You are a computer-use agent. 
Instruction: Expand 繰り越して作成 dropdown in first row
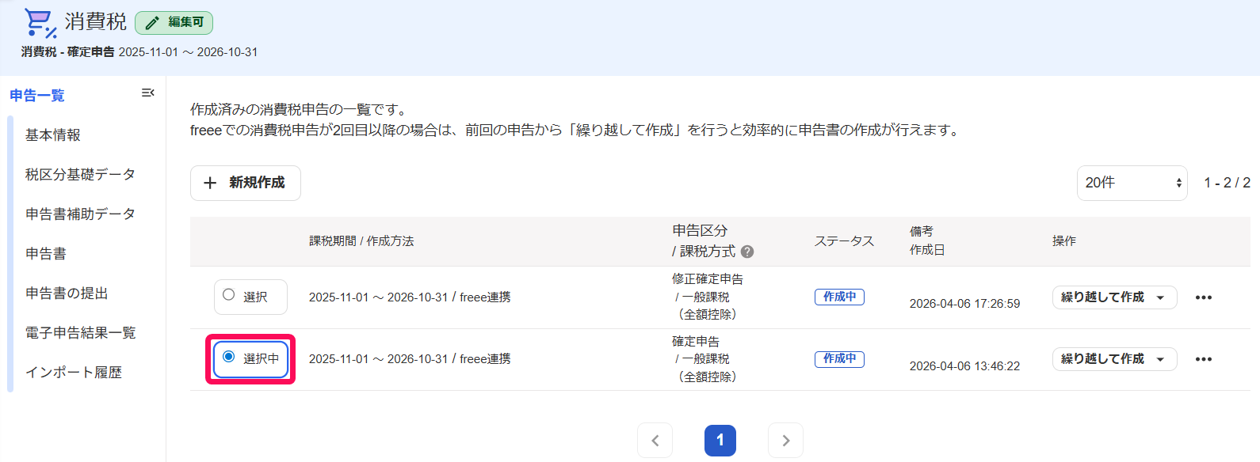pos(1114,297)
